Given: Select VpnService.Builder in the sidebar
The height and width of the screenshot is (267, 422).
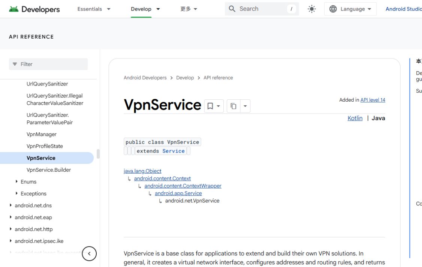Looking at the screenshot, I should [x=49, y=170].
